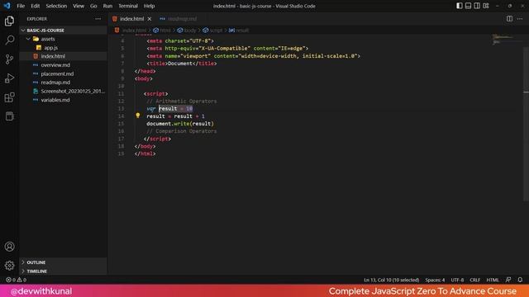Open the File menu
The width and height of the screenshot is (529, 297).
click(21, 6)
